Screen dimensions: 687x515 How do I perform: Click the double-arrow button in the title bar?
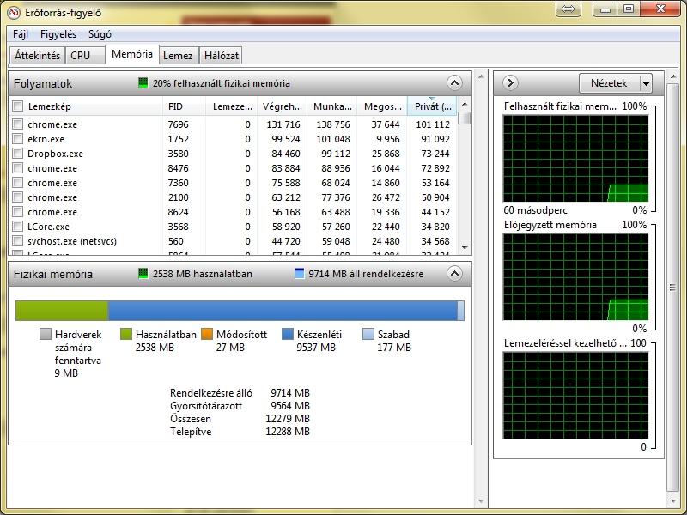pyautogui.click(x=568, y=9)
